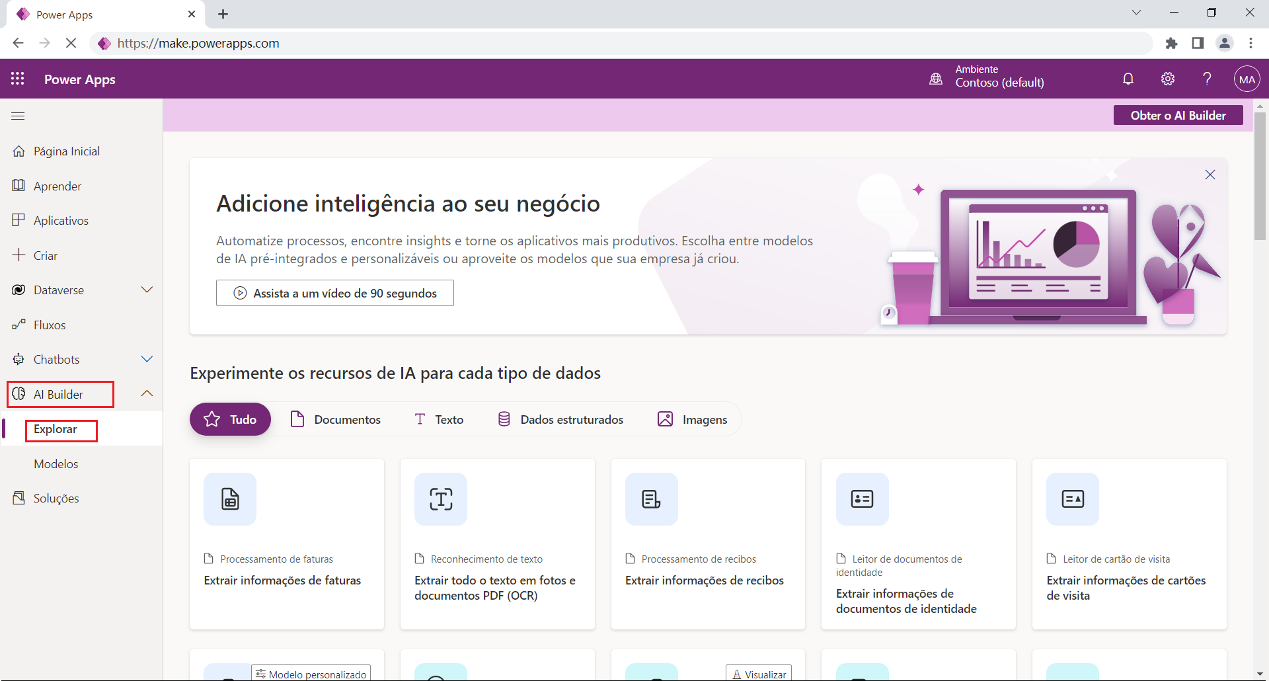Open browser extensions puzzle icon
Screen dimensions: 1269x681
[x=1171, y=43]
